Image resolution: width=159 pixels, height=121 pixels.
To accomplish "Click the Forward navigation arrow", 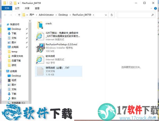I will point(11,15).
